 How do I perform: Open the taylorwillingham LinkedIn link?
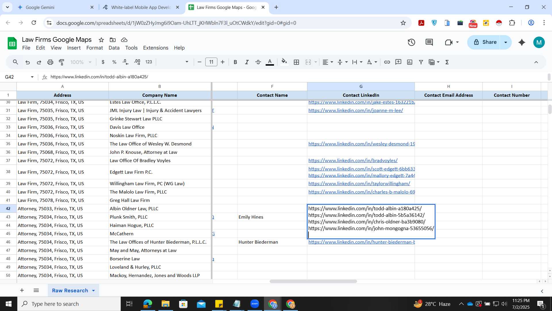click(359, 183)
